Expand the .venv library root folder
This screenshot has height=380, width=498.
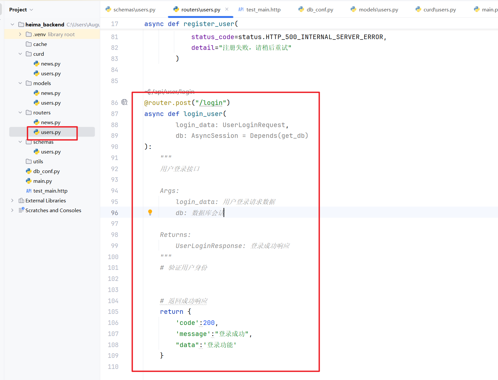(x=20, y=34)
